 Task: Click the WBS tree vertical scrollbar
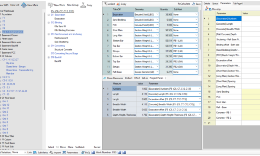pyautogui.click(x=44, y=62)
